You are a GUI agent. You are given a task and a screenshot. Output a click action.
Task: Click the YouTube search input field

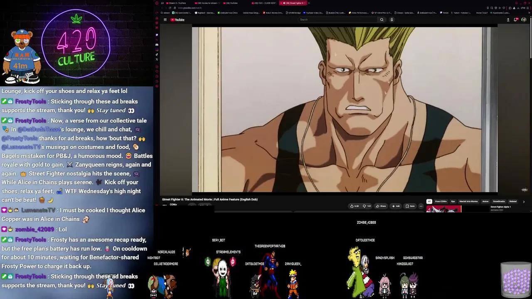point(338,20)
